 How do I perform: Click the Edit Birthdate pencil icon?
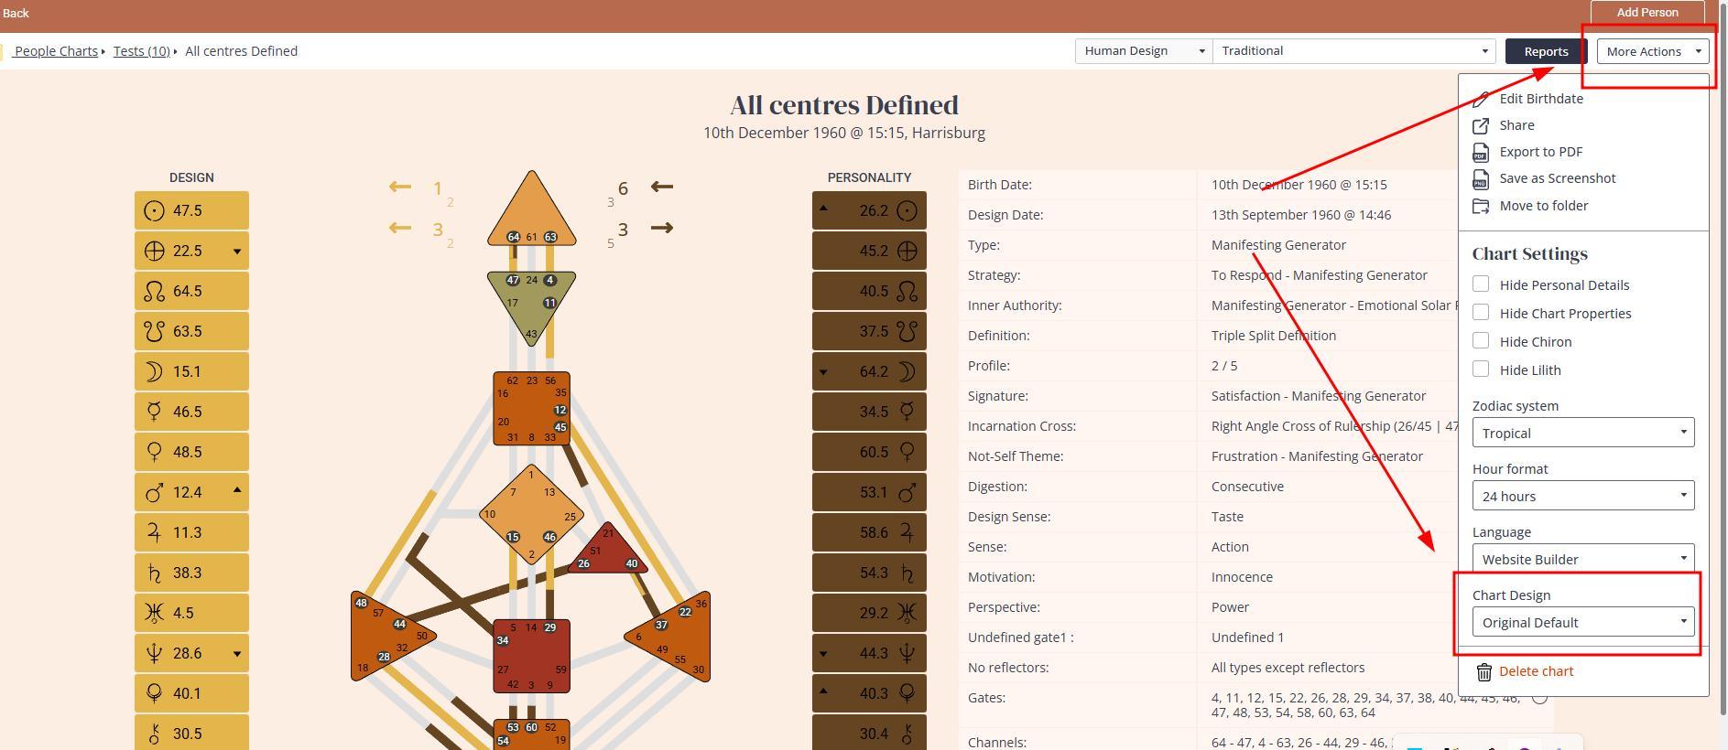(x=1480, y=99)
